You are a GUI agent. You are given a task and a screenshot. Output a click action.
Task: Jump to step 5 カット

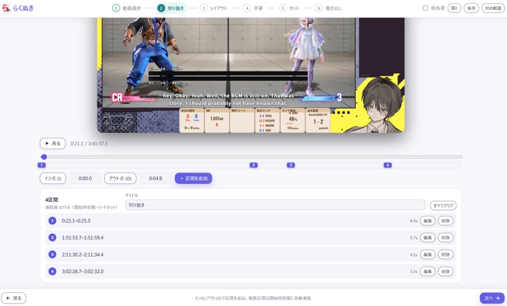(x=289, y=8)
